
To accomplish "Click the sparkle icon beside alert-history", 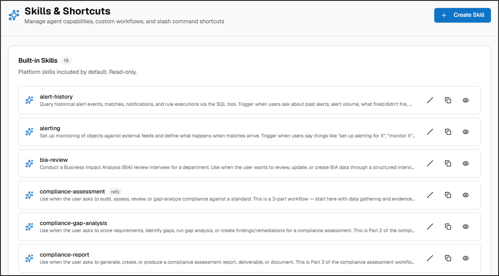I will (29, 100).
